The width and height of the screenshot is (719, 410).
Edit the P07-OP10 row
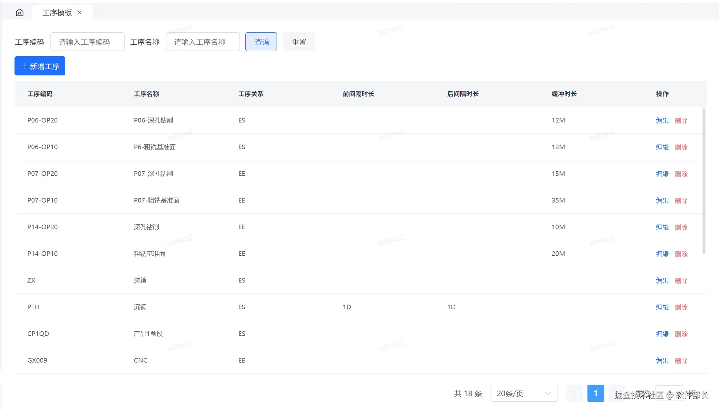coord(662,201)
